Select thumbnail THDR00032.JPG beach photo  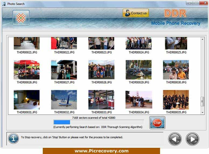coord(64,100)
